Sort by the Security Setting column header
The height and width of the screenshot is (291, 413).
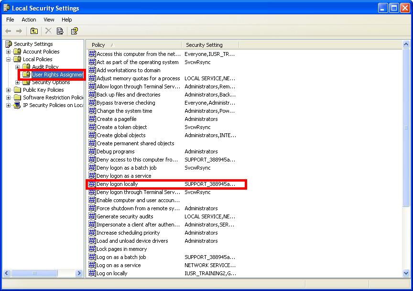point(210,45)
